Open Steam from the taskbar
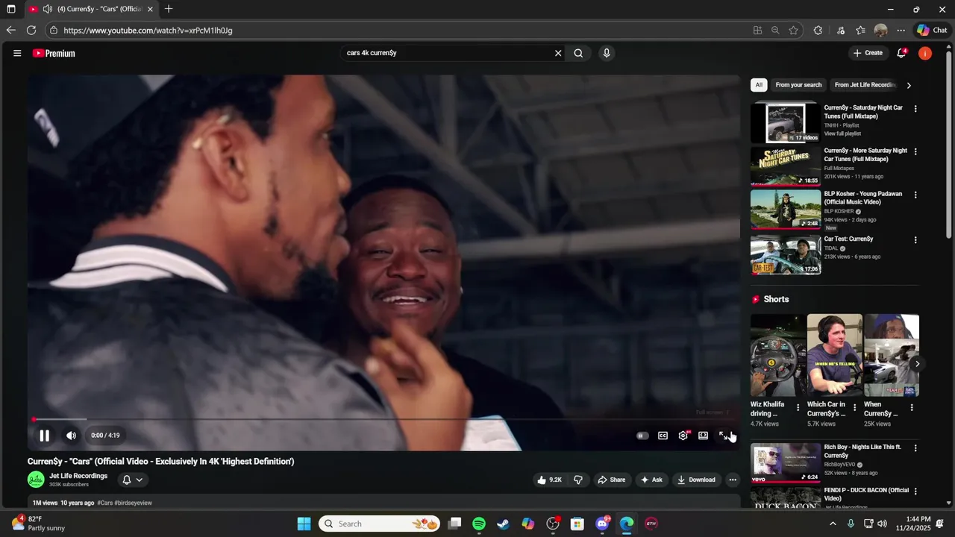 click(x=504, y=524)
